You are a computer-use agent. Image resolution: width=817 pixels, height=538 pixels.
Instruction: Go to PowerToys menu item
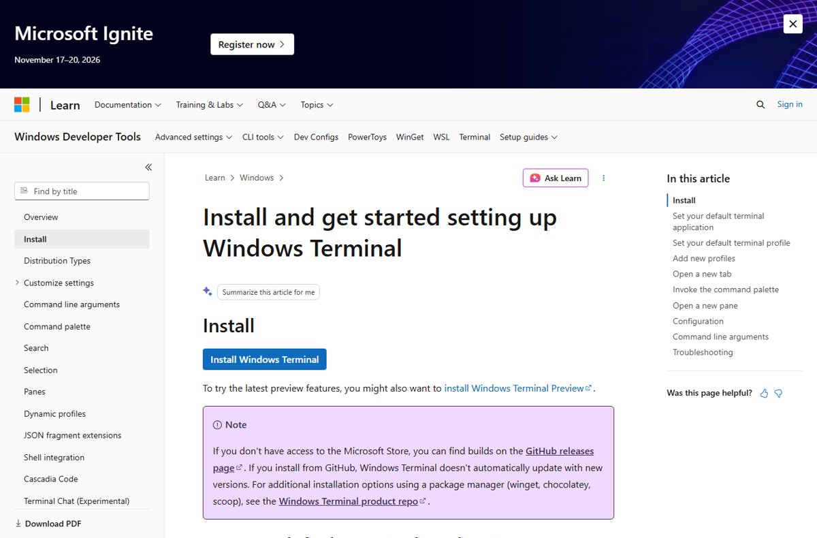tap(367, 137)
